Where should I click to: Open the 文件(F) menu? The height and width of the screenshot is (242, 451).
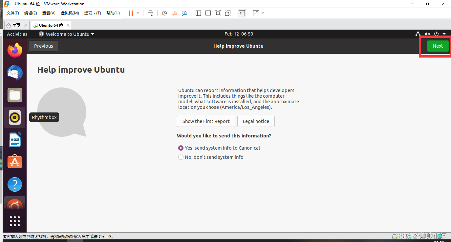[x=13, y=13]
